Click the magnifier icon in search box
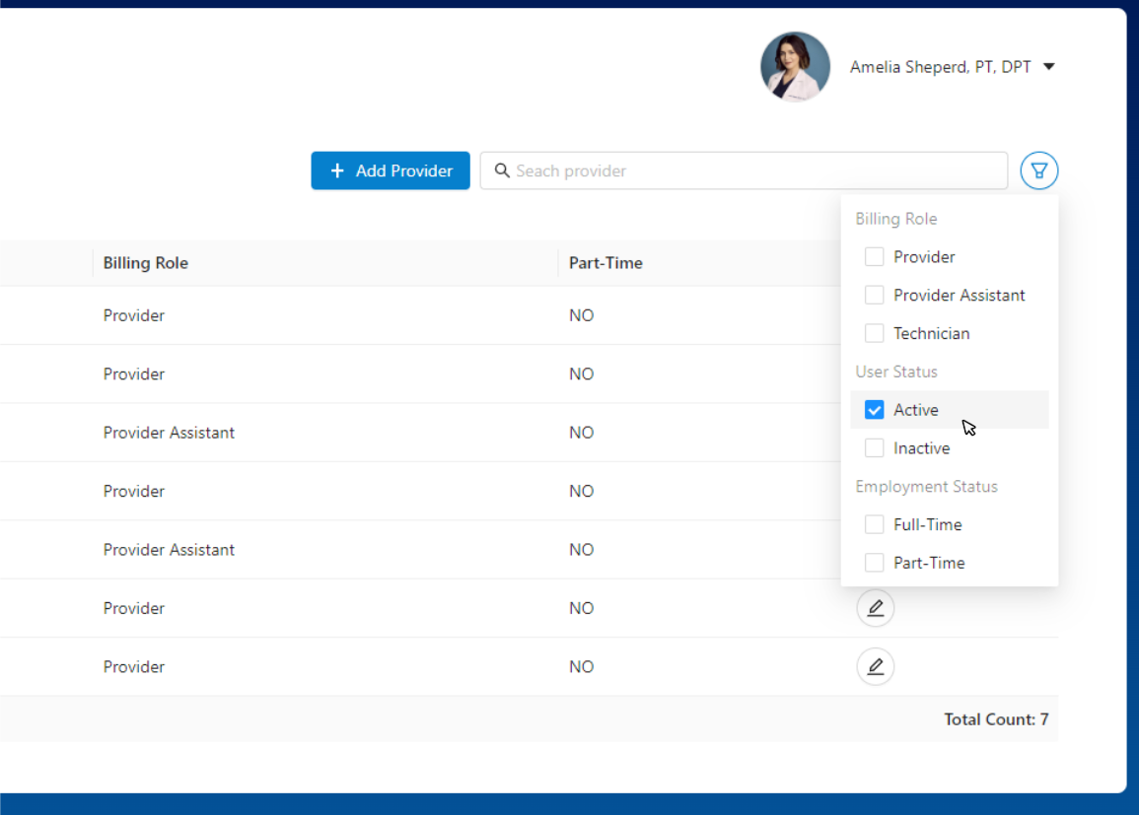The width and height of the screenshot is (1139, 815). (502, 170)
